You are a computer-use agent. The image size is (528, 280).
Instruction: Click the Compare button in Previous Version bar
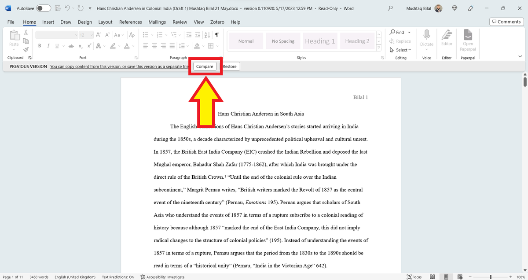click(205, 66)
